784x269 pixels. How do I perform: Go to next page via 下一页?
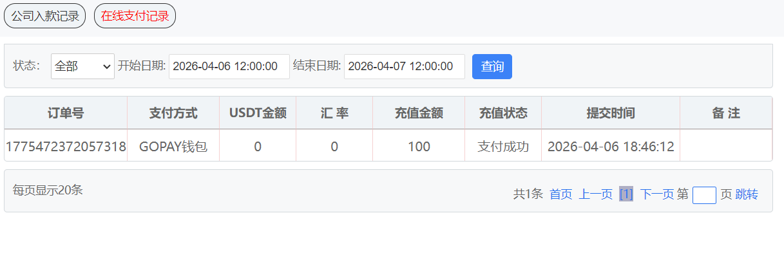click(x=656, y=194)
